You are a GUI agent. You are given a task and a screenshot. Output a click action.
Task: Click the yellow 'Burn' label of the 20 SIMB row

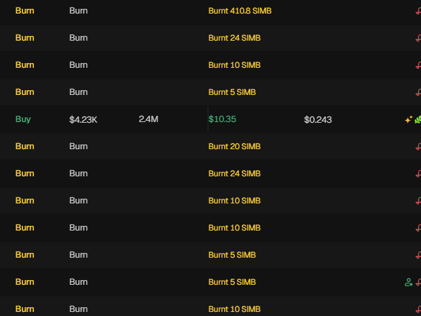pyautogui.click(x=24, y=146)
